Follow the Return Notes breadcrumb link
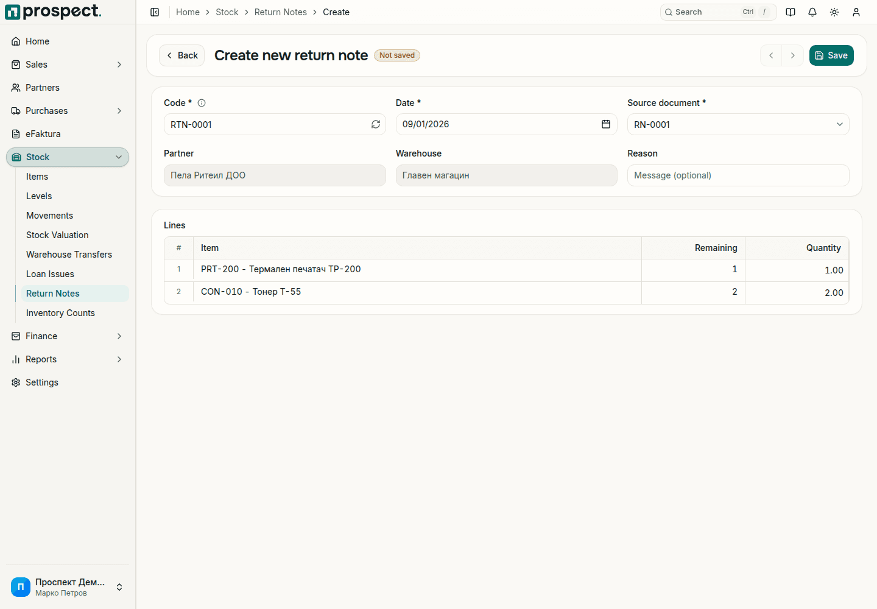Image resolution: width=877 pixels, height=609 pixels. 281,12
